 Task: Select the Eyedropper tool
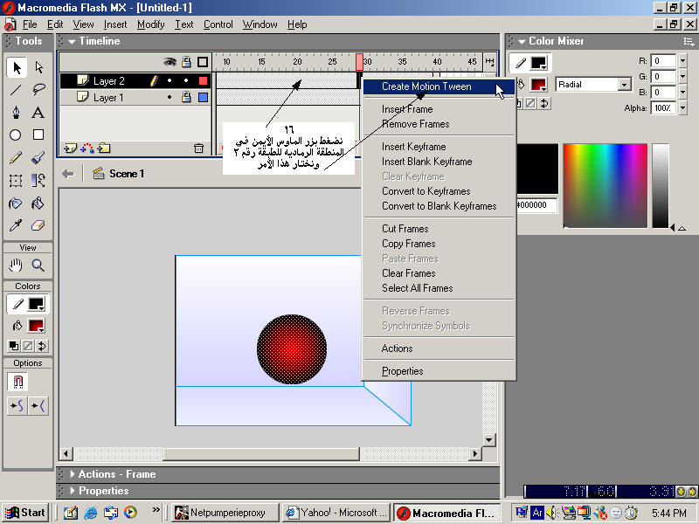click(x=16, y=225)
